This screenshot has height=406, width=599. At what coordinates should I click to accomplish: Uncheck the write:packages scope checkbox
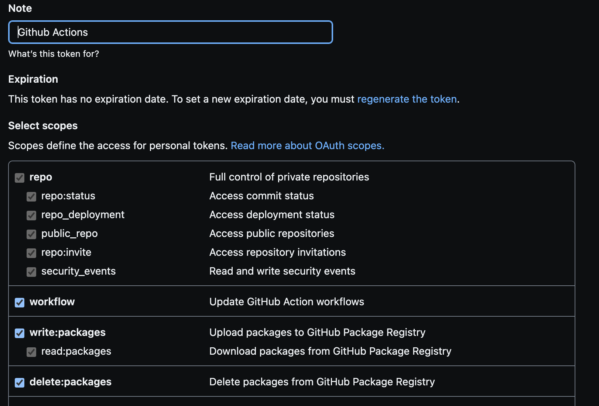click(x=20, y=333)
